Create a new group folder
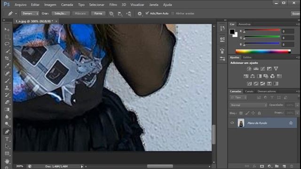Screen dimensions: 301x169 pos(277,166)
